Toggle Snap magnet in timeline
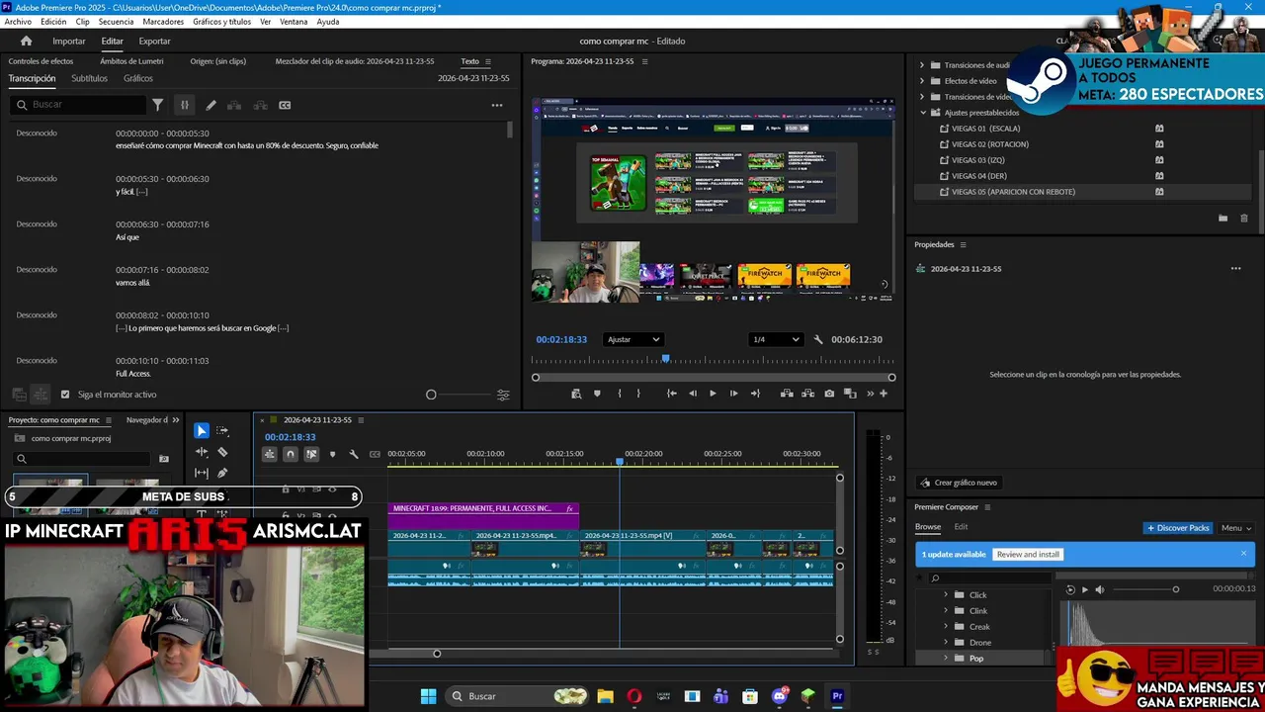Viewport: 1265px width, 712px height. click(x=291, y=454)
